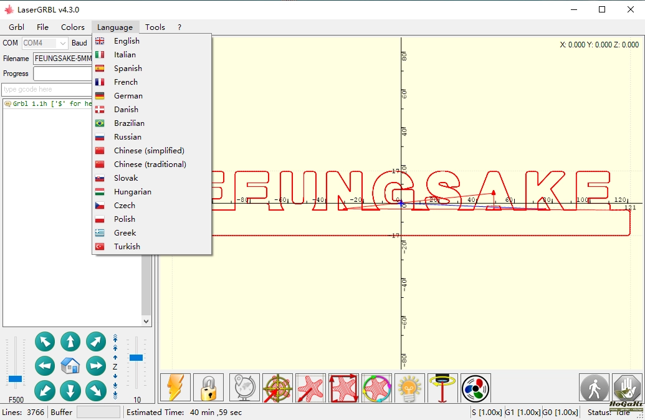Jog the laser with the up arrow

click(70, 341)
